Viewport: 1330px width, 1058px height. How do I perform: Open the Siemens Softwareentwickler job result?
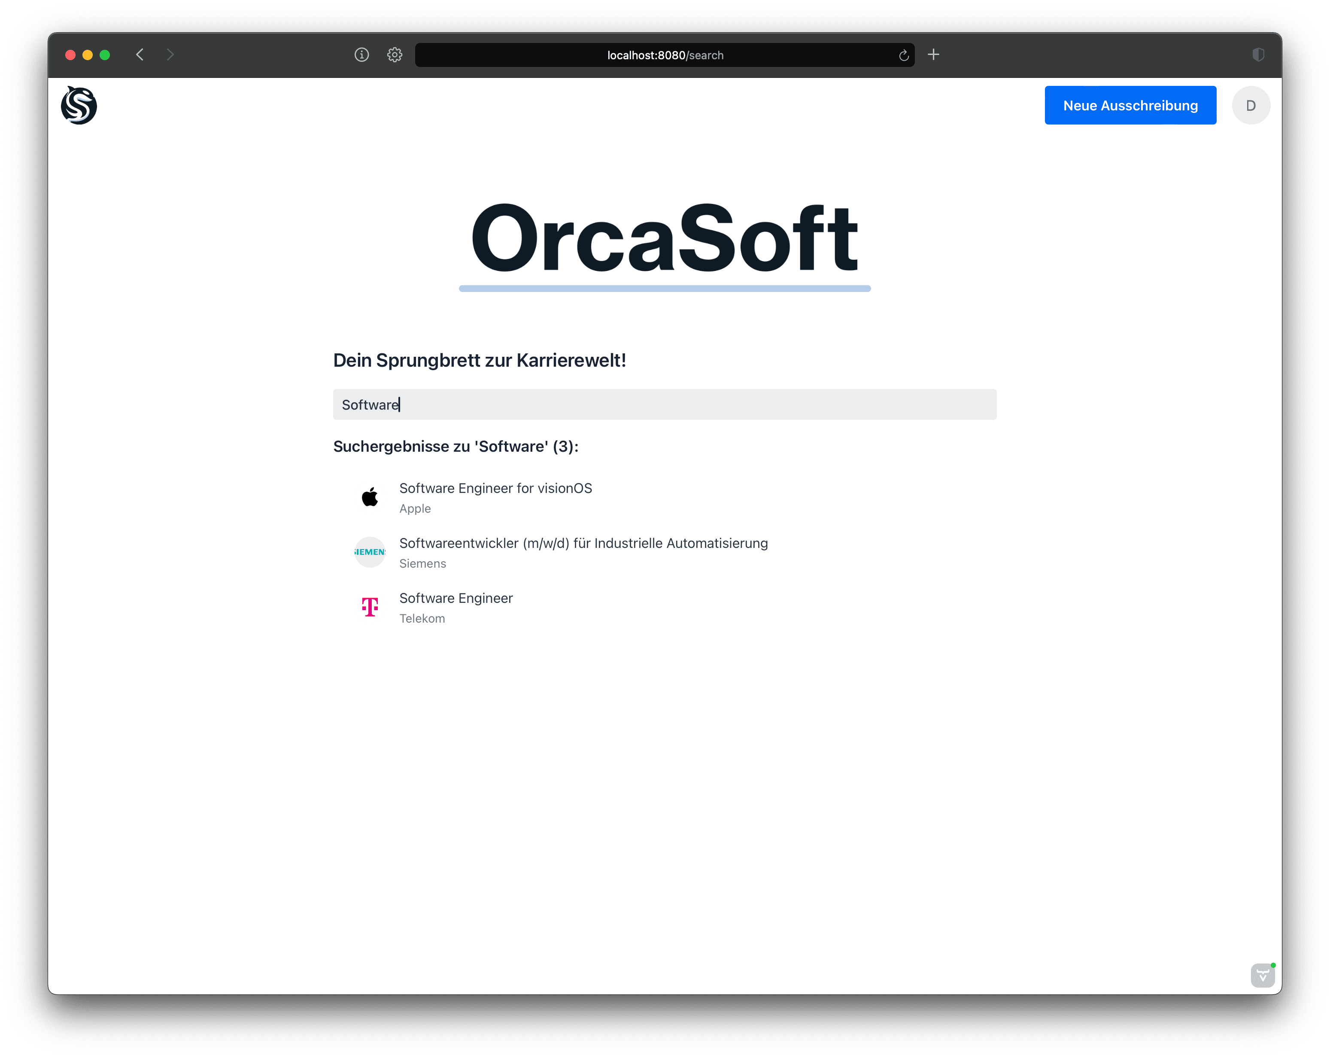(583, 544)
